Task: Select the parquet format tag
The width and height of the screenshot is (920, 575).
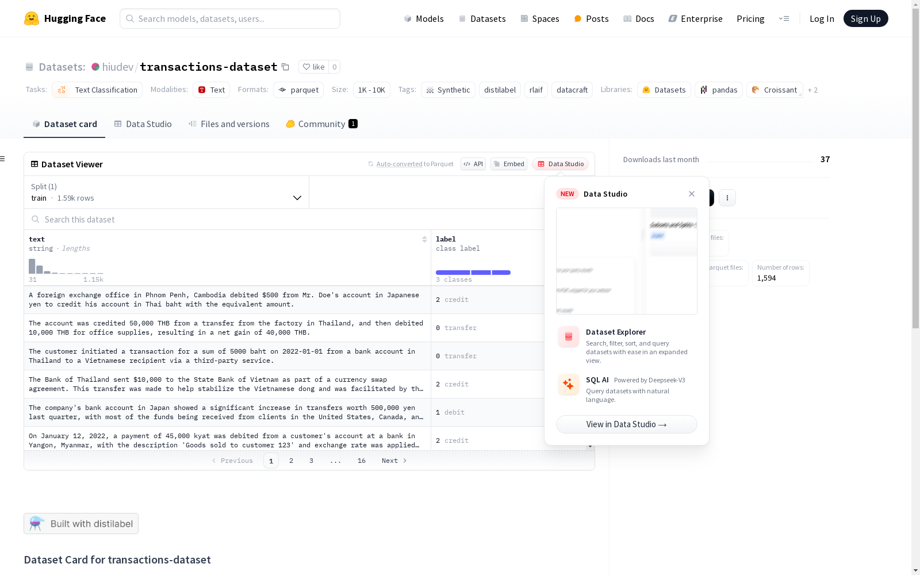Action: tap(298, 90)
